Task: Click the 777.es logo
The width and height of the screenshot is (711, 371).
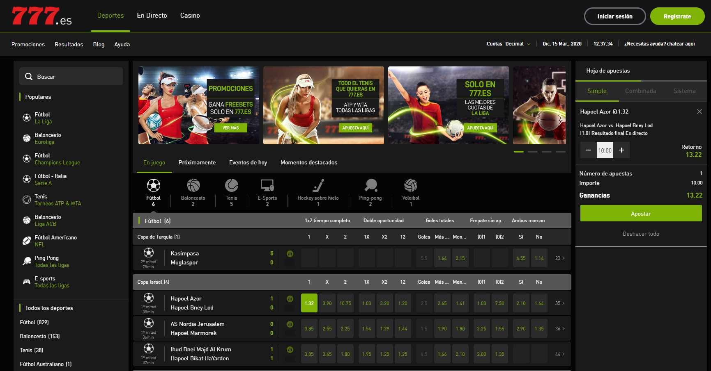Action: pyautogui.click(x=42, y=16)
